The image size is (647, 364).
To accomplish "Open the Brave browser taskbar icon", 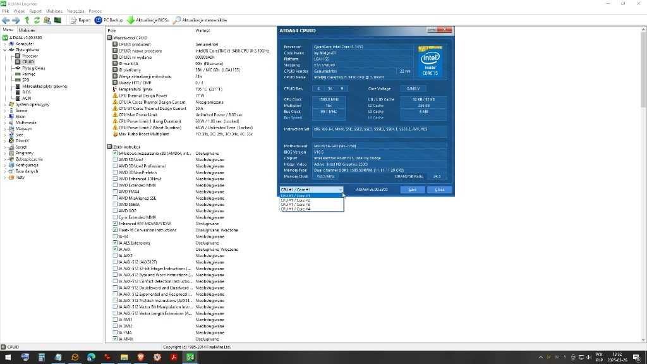I will click(x=141, y=357).
